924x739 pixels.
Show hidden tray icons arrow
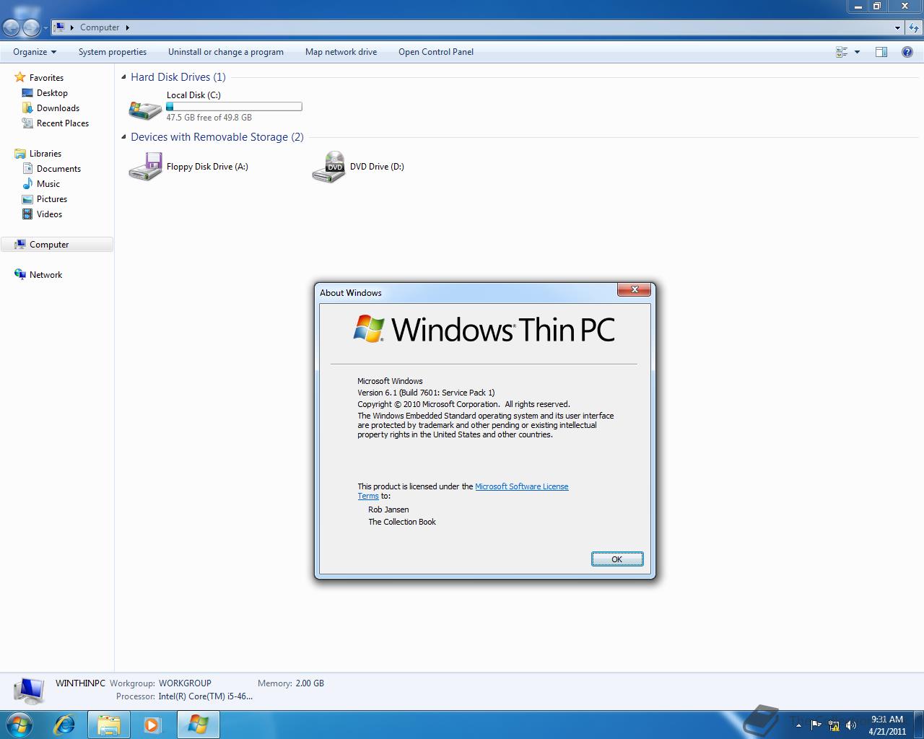coord(798,725)
